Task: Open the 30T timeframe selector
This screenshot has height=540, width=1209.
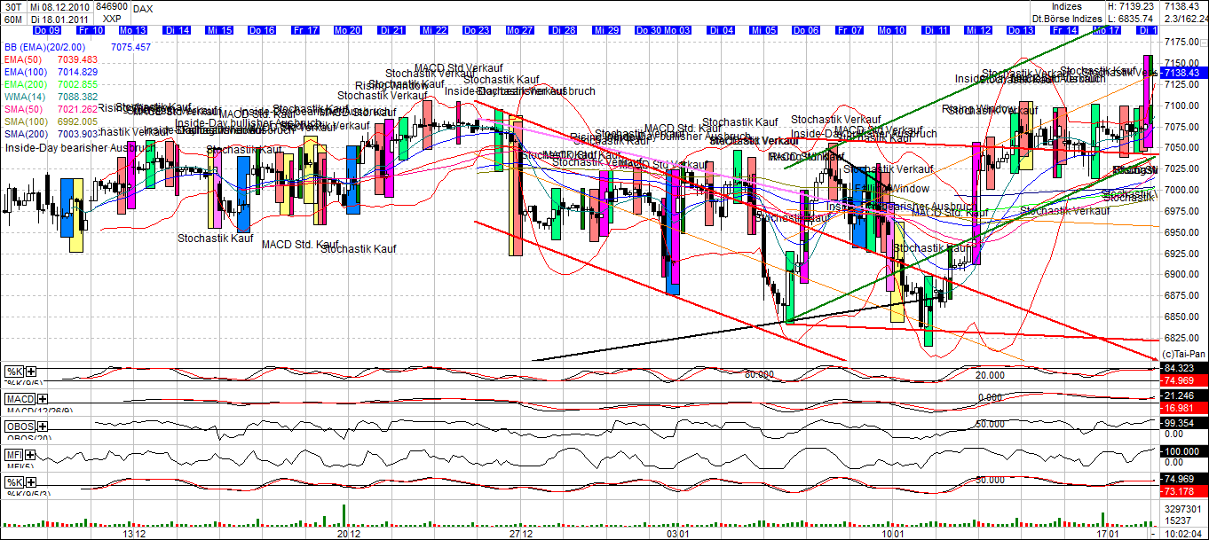Action: point(11,5)
